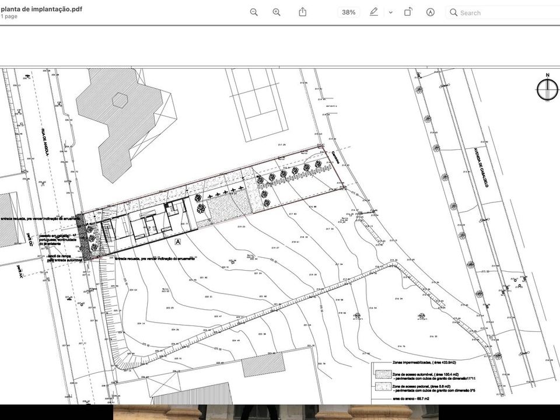The width and height of the screenshot is (560, 420).
Task: Click the title planta de implantação.pdf
Action: pyautogui.click(x=41, y=9)
